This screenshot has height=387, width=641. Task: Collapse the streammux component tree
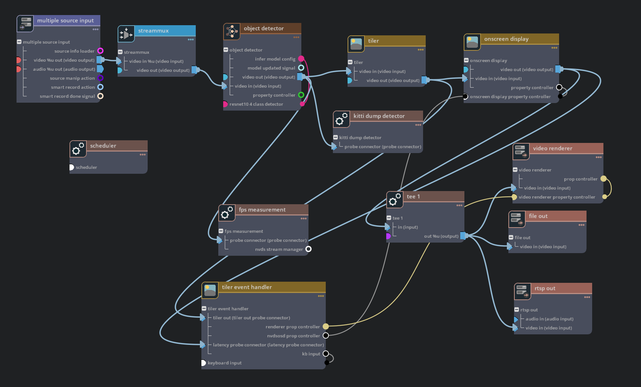tap(120, 52)
